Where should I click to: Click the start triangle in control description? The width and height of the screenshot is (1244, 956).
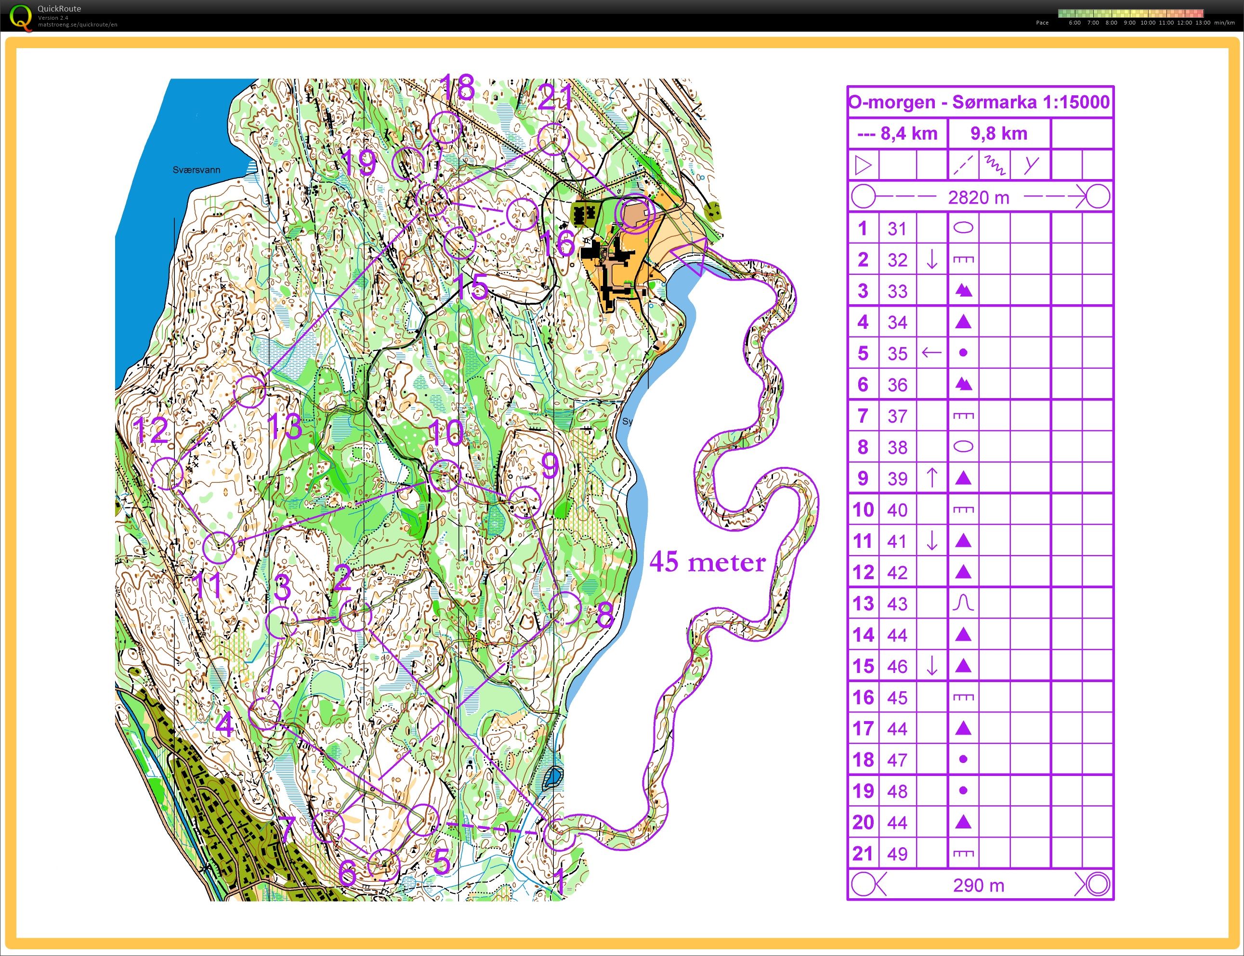click(863, 166)
